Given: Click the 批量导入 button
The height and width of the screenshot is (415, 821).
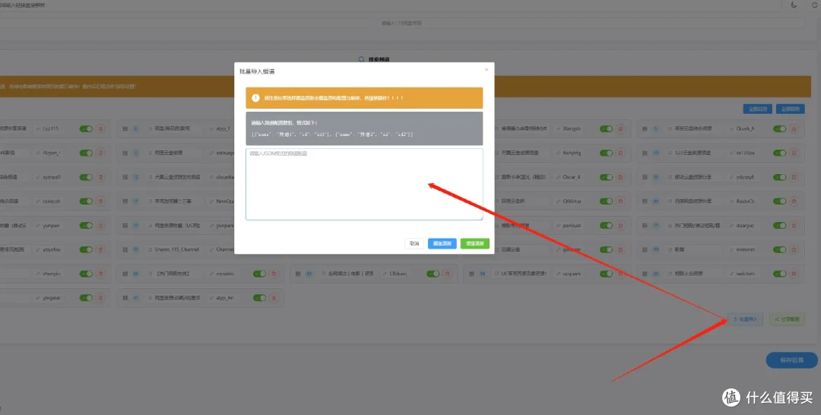Looking at the screenshot, I should tap(746, 318).
